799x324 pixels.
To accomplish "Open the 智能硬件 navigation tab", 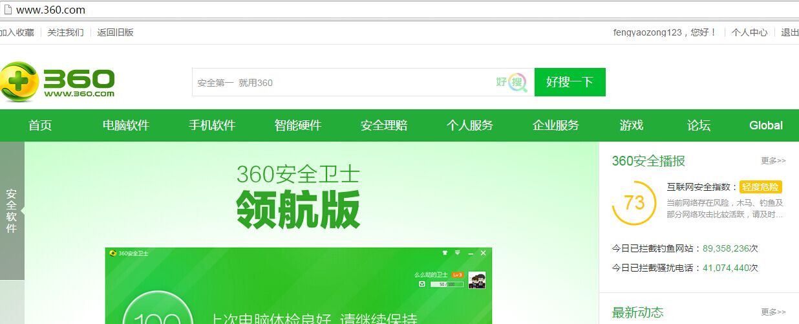I will pyautogui.click(x=298, y=125).
